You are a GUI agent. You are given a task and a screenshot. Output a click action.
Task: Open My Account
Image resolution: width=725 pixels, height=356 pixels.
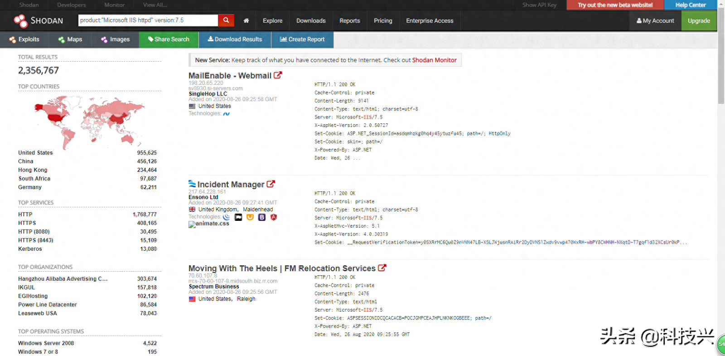pos(655,21)
